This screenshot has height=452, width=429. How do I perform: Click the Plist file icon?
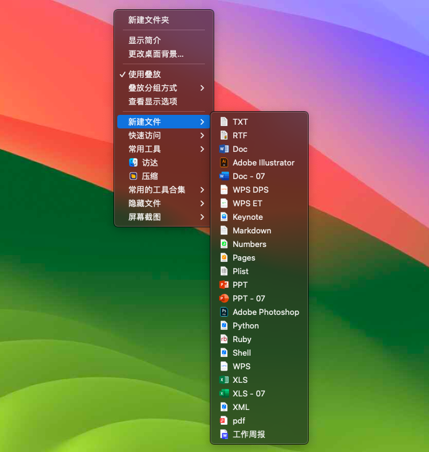[224, 271]
